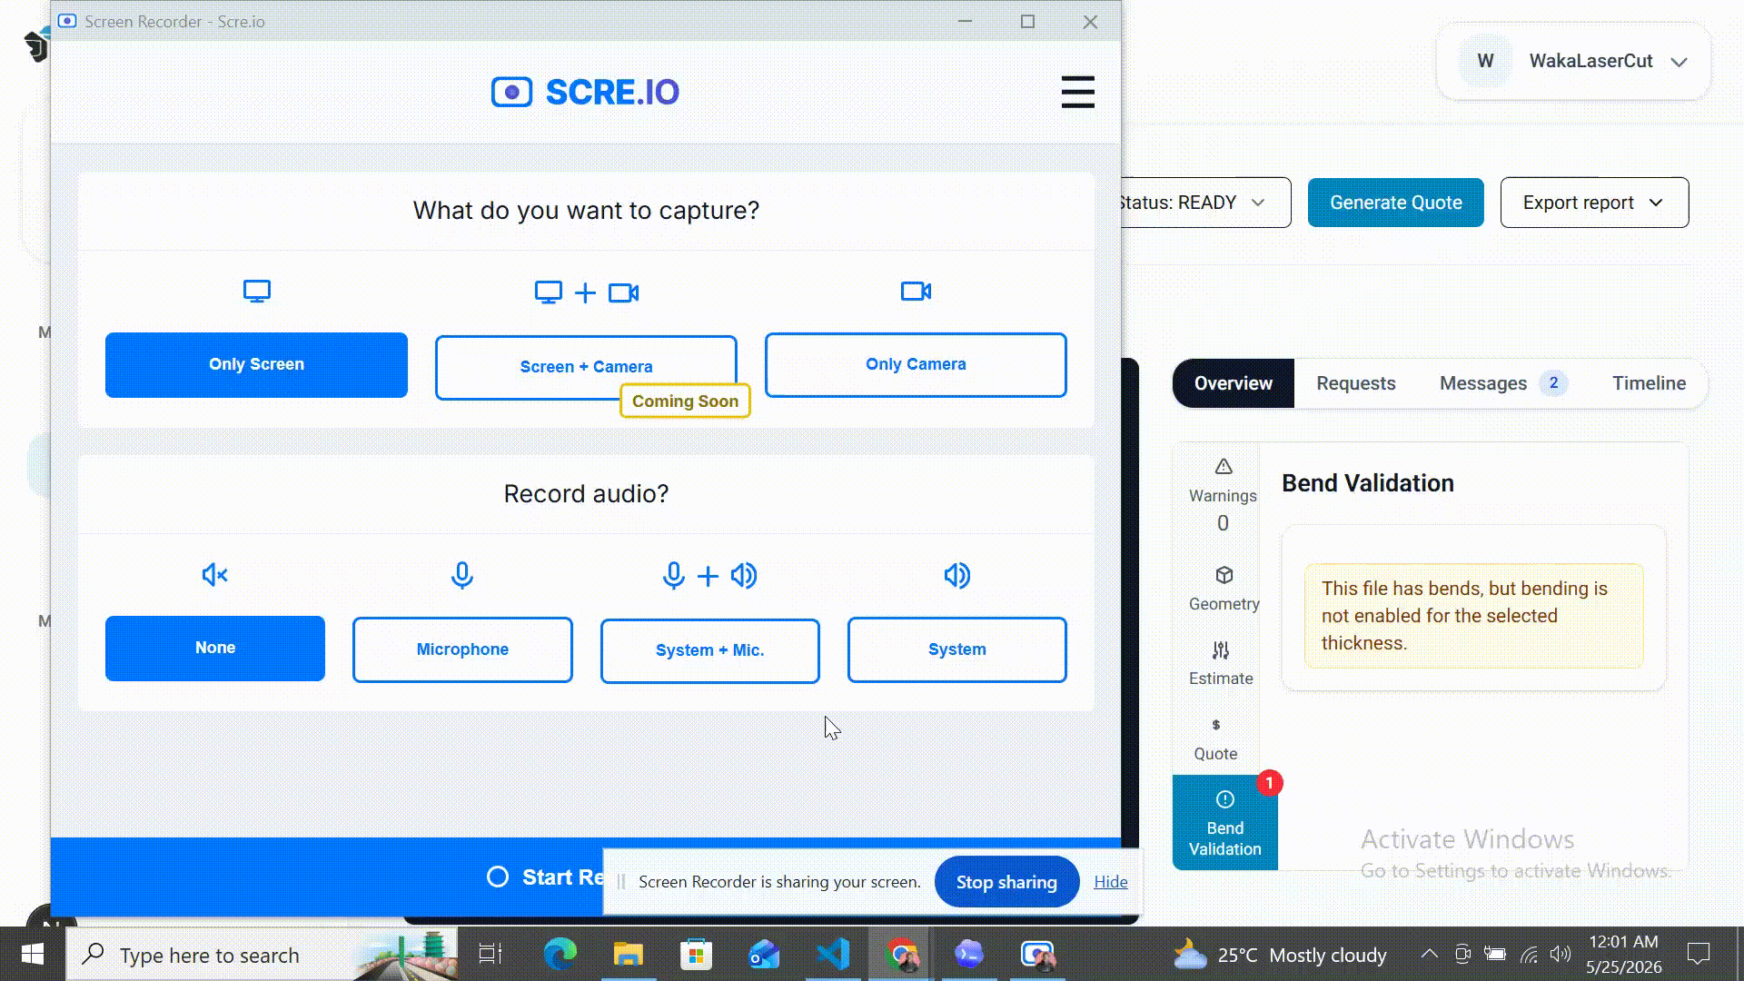
Task: Expand the Export report dropdown
Action: [1594, 203]
